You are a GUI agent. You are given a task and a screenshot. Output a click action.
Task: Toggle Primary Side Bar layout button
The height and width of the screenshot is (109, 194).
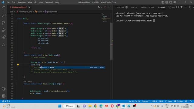click(163, 2)
